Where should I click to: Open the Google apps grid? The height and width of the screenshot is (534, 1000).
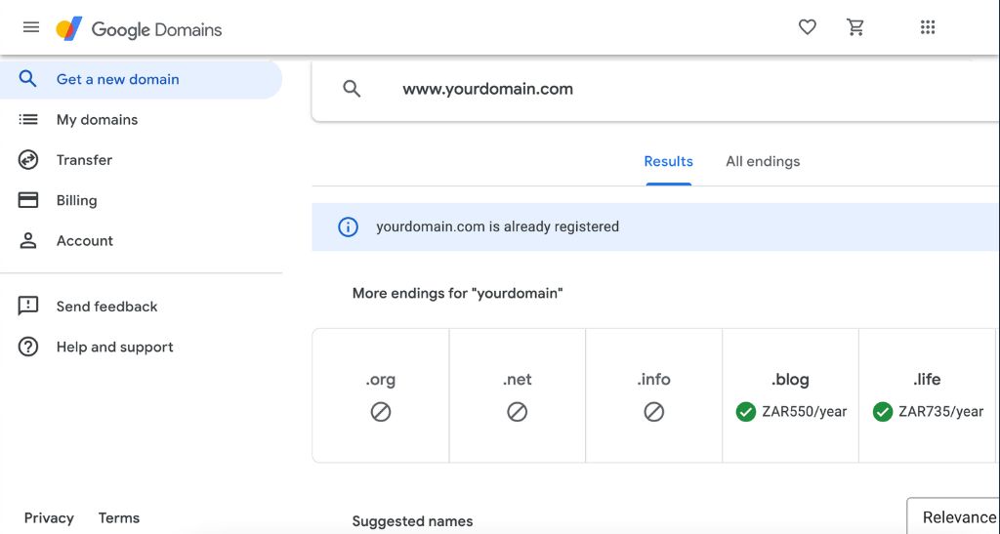928,27
